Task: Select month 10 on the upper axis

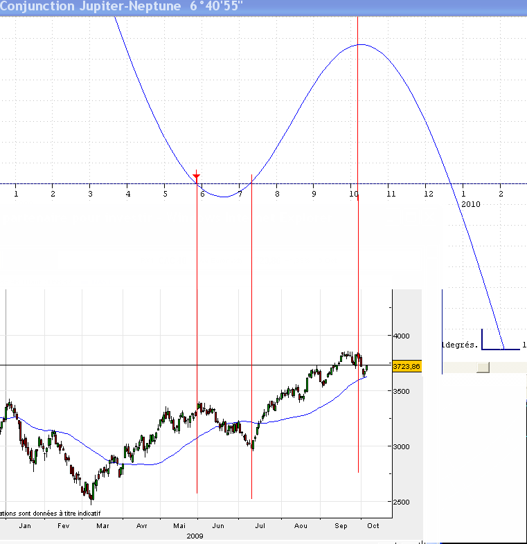Action: pyautogui.click(x=353, y=194)
